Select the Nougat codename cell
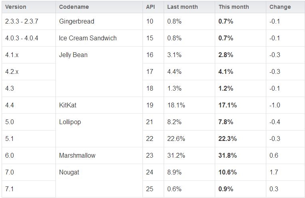The height and width of the screenshot is (198, 305). (69, 172)
